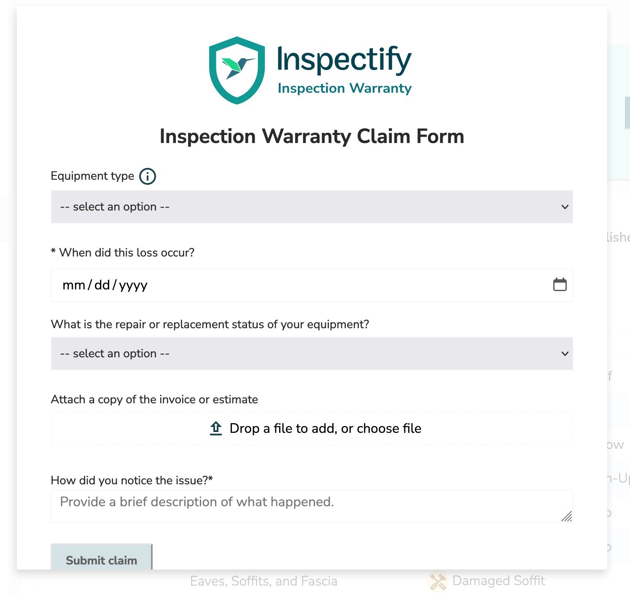630x594 pixels.
Task: Click Eaves, Soffits, and Fascia text
Action: [x=264, y=581]
